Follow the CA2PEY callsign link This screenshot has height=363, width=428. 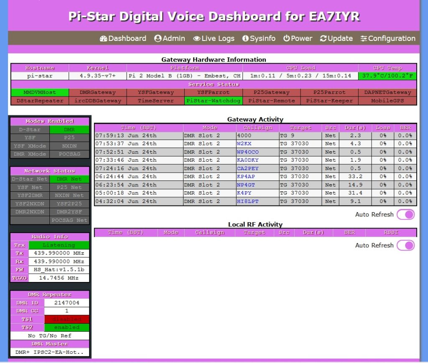coord(247,168)
